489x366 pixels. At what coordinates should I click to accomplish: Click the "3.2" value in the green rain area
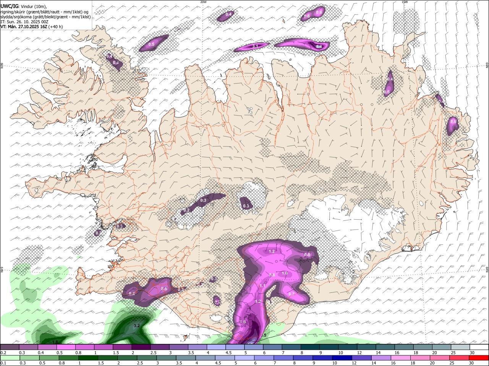pyautogui.click(x=138, y=326)
